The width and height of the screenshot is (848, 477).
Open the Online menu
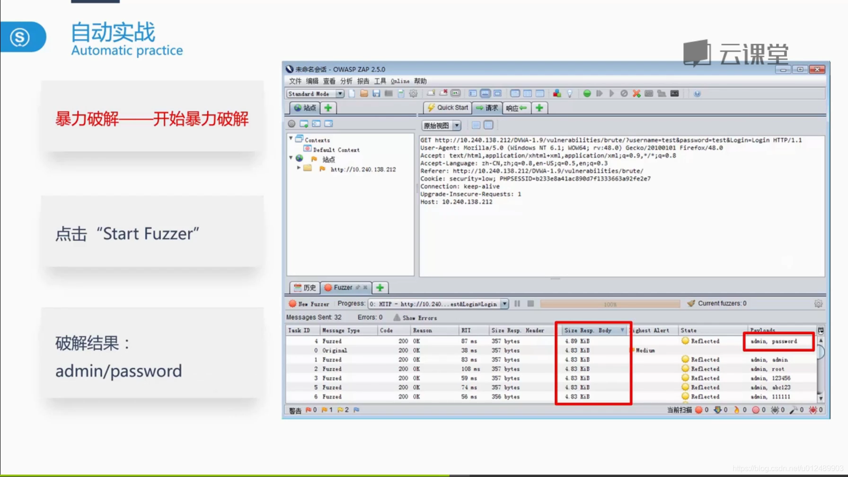pyautogui.click(x=400, y=81)
